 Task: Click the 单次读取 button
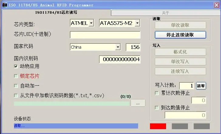point(180,25)
